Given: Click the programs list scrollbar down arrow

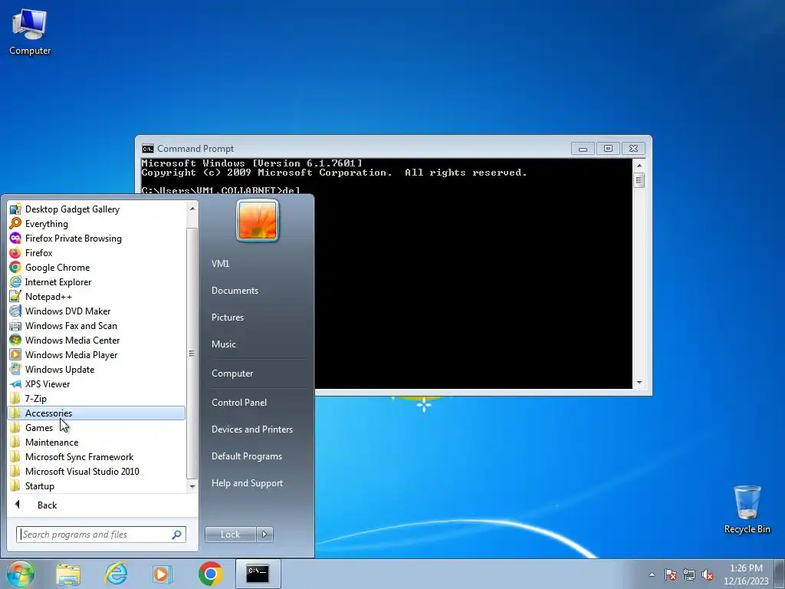Looking at the screenshot, I should click(192, 486).
